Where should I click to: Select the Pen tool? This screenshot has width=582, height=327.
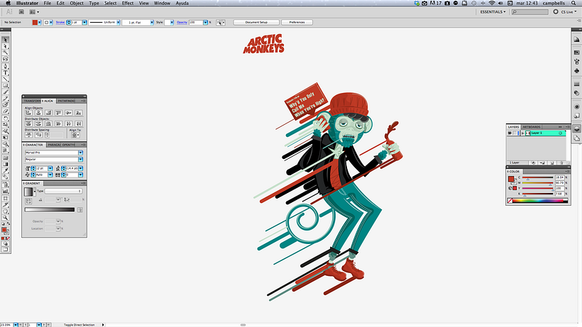coord(5,66)
